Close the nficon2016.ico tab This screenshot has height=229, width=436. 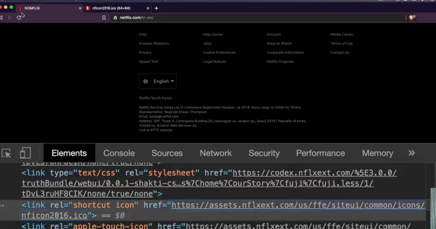coord(148,8)
